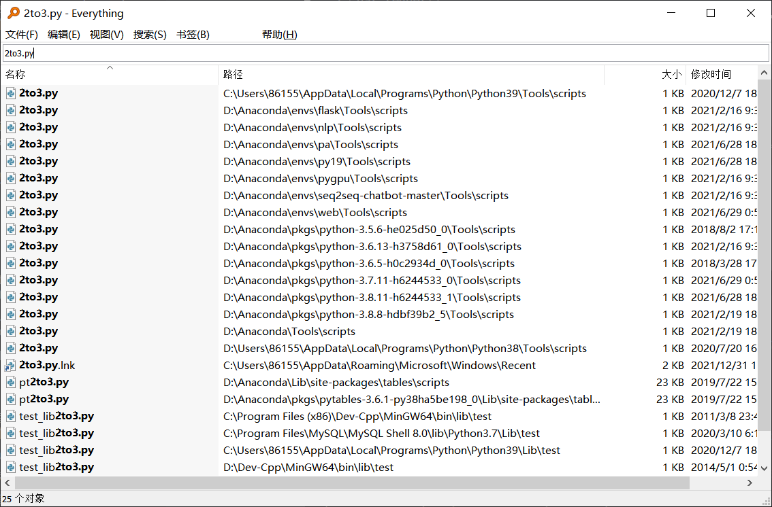Open the 文件(F) menu
Screen dimensions: 772x507
click(x=22, y=35)
